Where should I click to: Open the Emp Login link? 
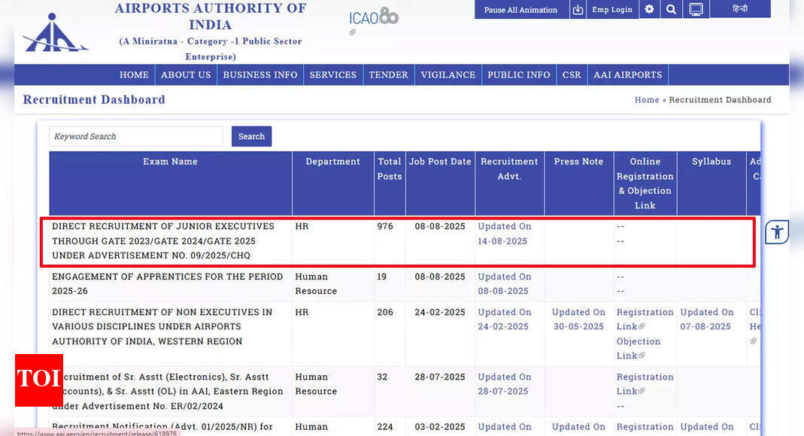click(611, 10)
